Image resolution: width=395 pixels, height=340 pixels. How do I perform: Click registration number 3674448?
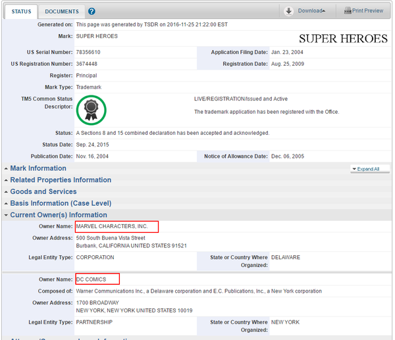[x=86, y=64]
